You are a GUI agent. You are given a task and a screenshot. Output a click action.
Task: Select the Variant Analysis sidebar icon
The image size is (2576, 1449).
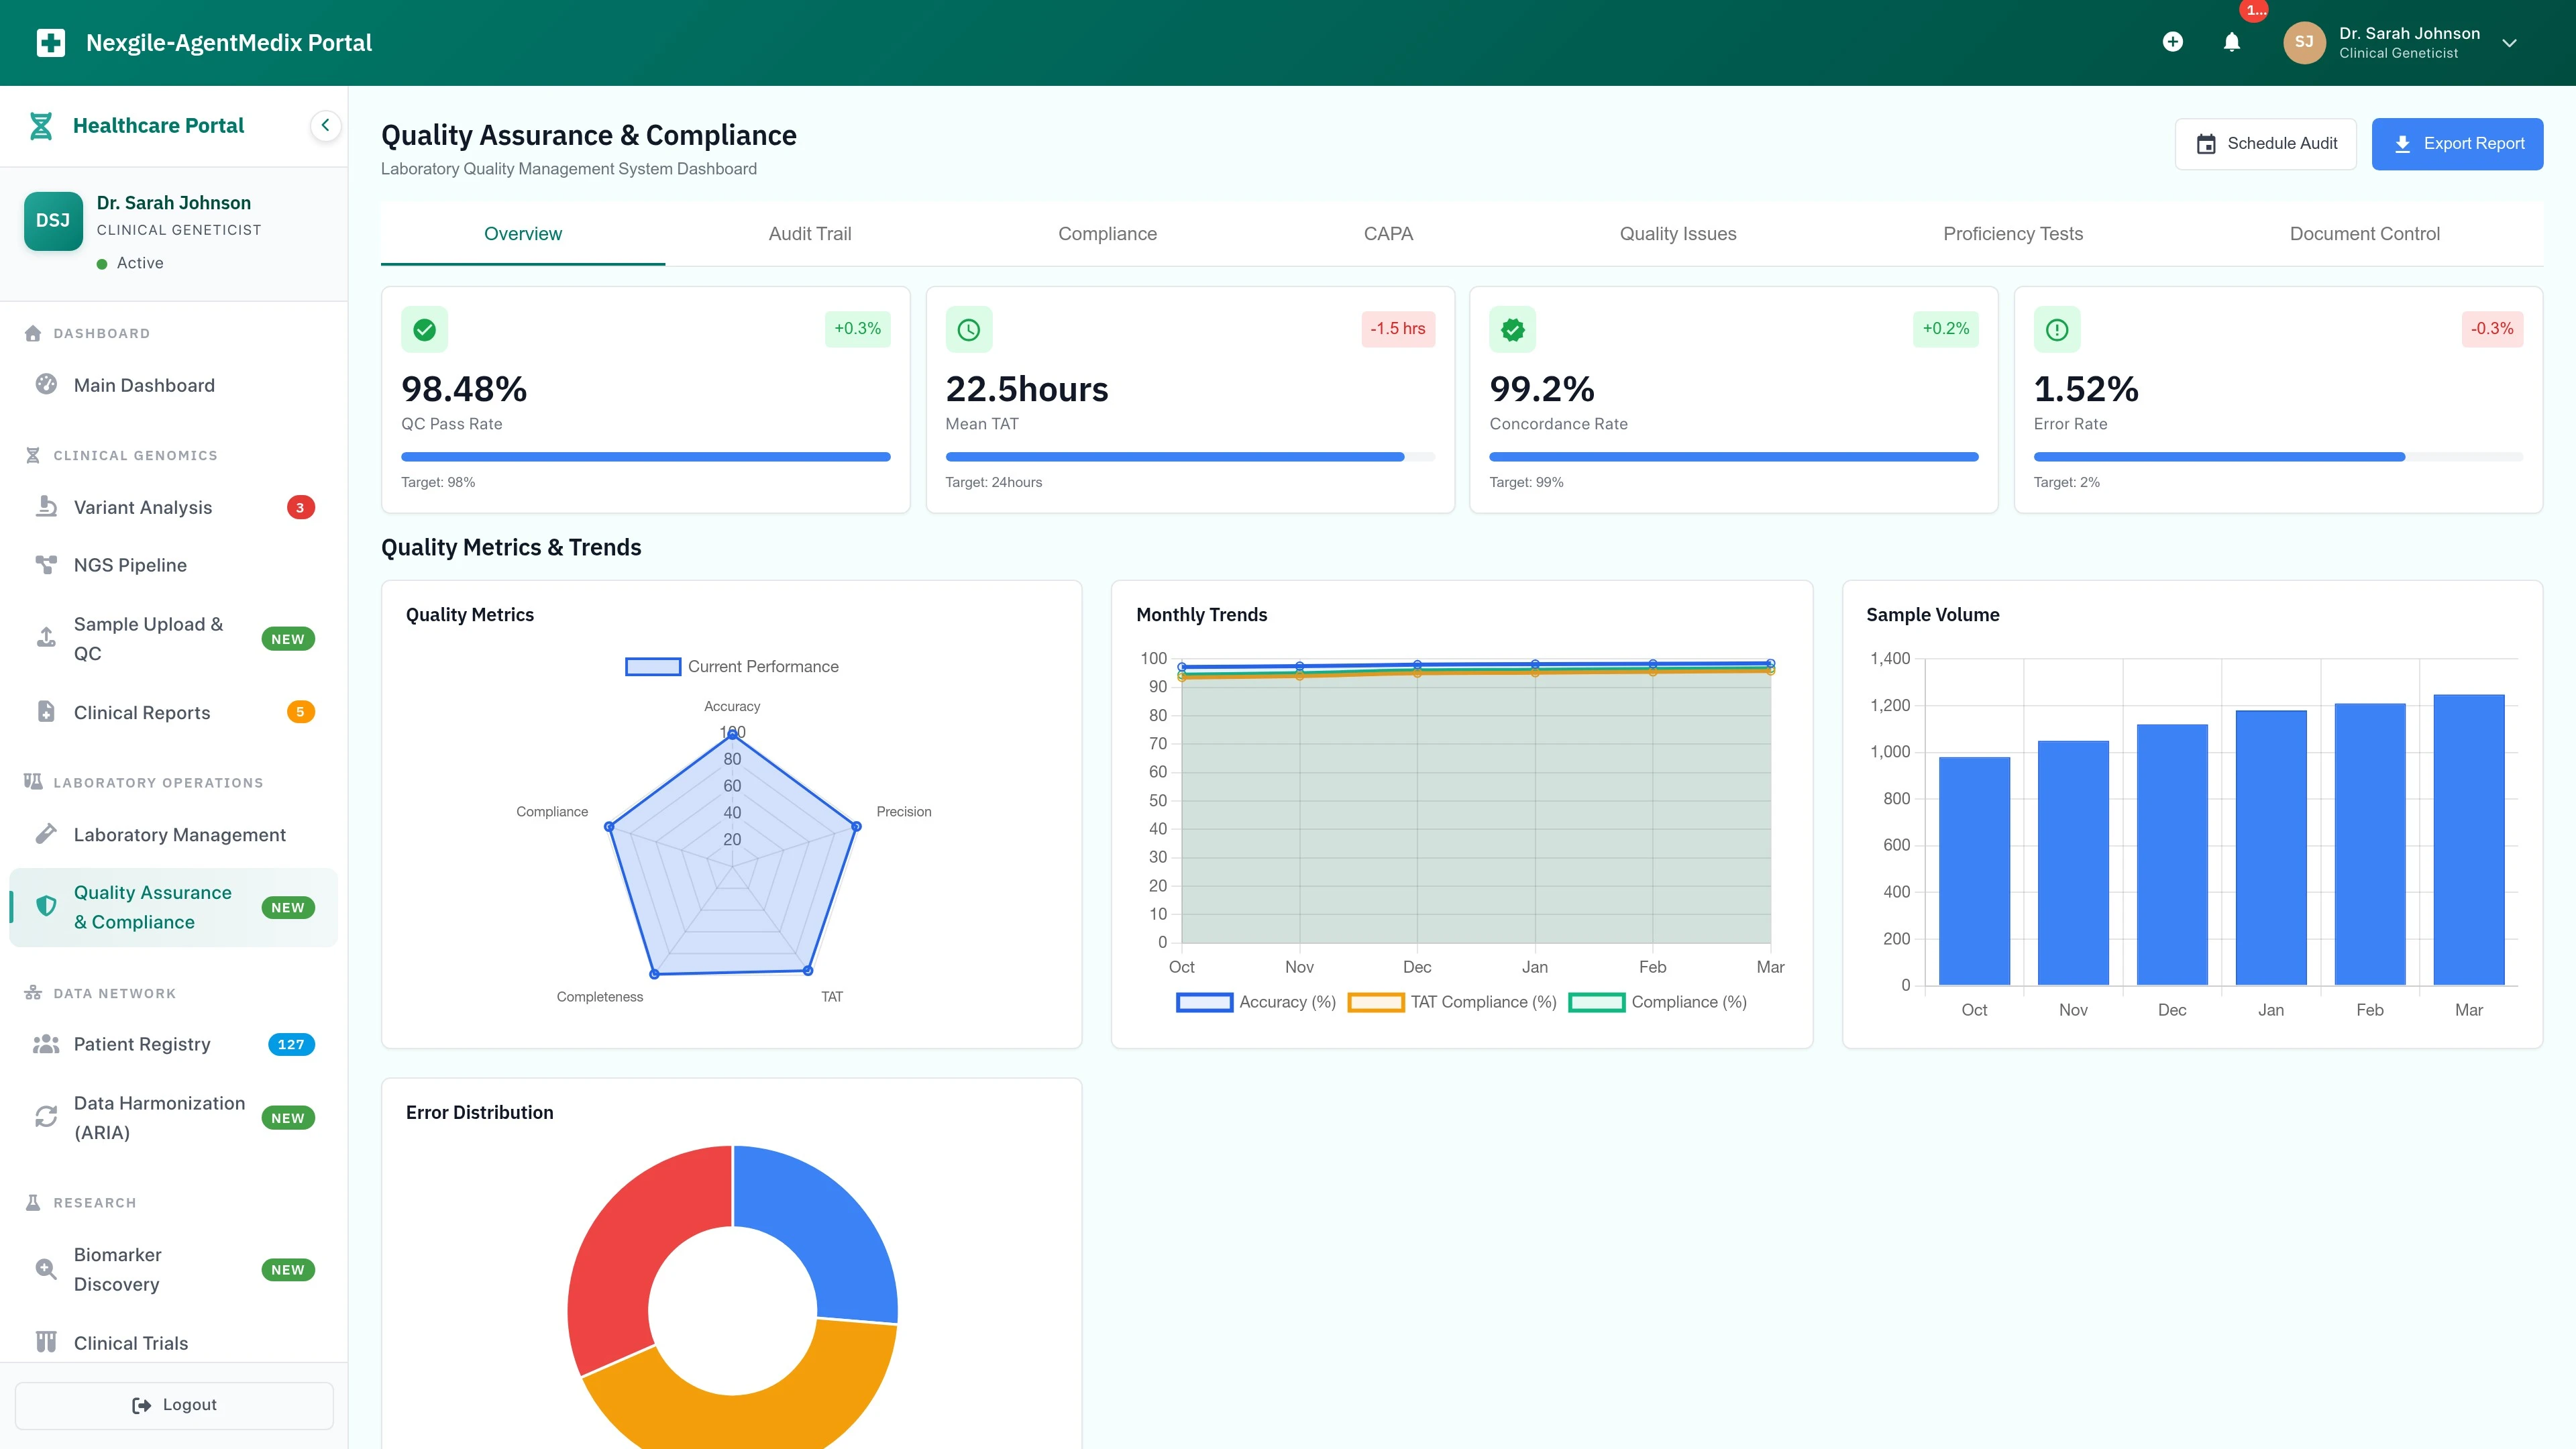(46, 507)
